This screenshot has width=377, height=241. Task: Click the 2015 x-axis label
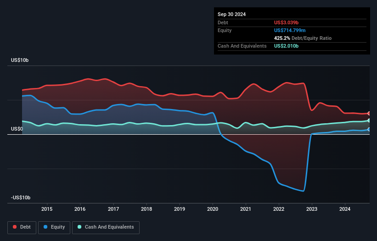click(47, 209)
